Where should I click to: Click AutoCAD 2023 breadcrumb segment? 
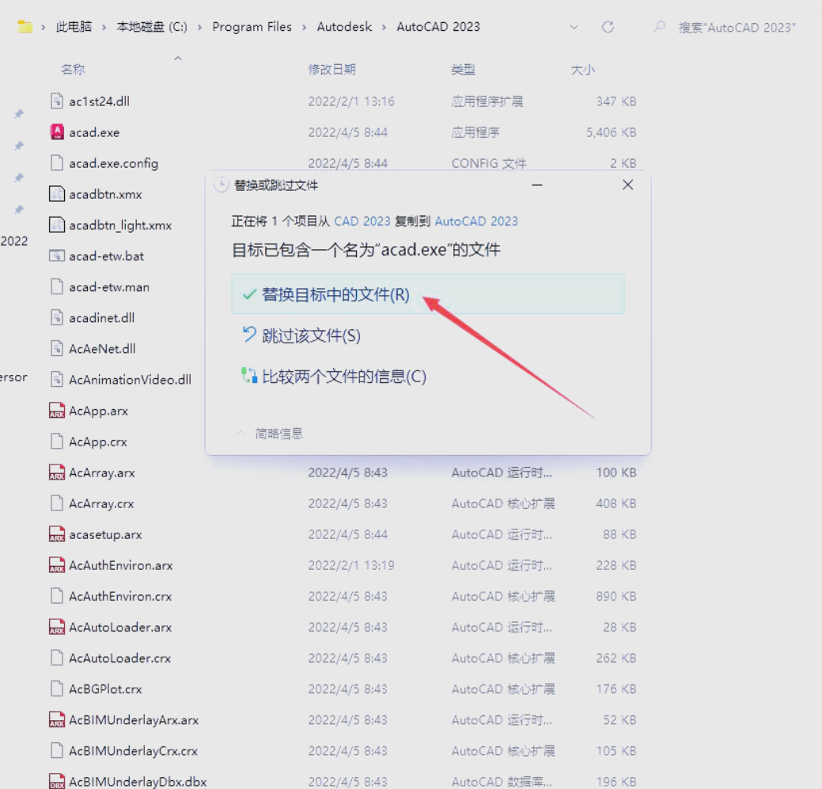[x=438, y=27]
